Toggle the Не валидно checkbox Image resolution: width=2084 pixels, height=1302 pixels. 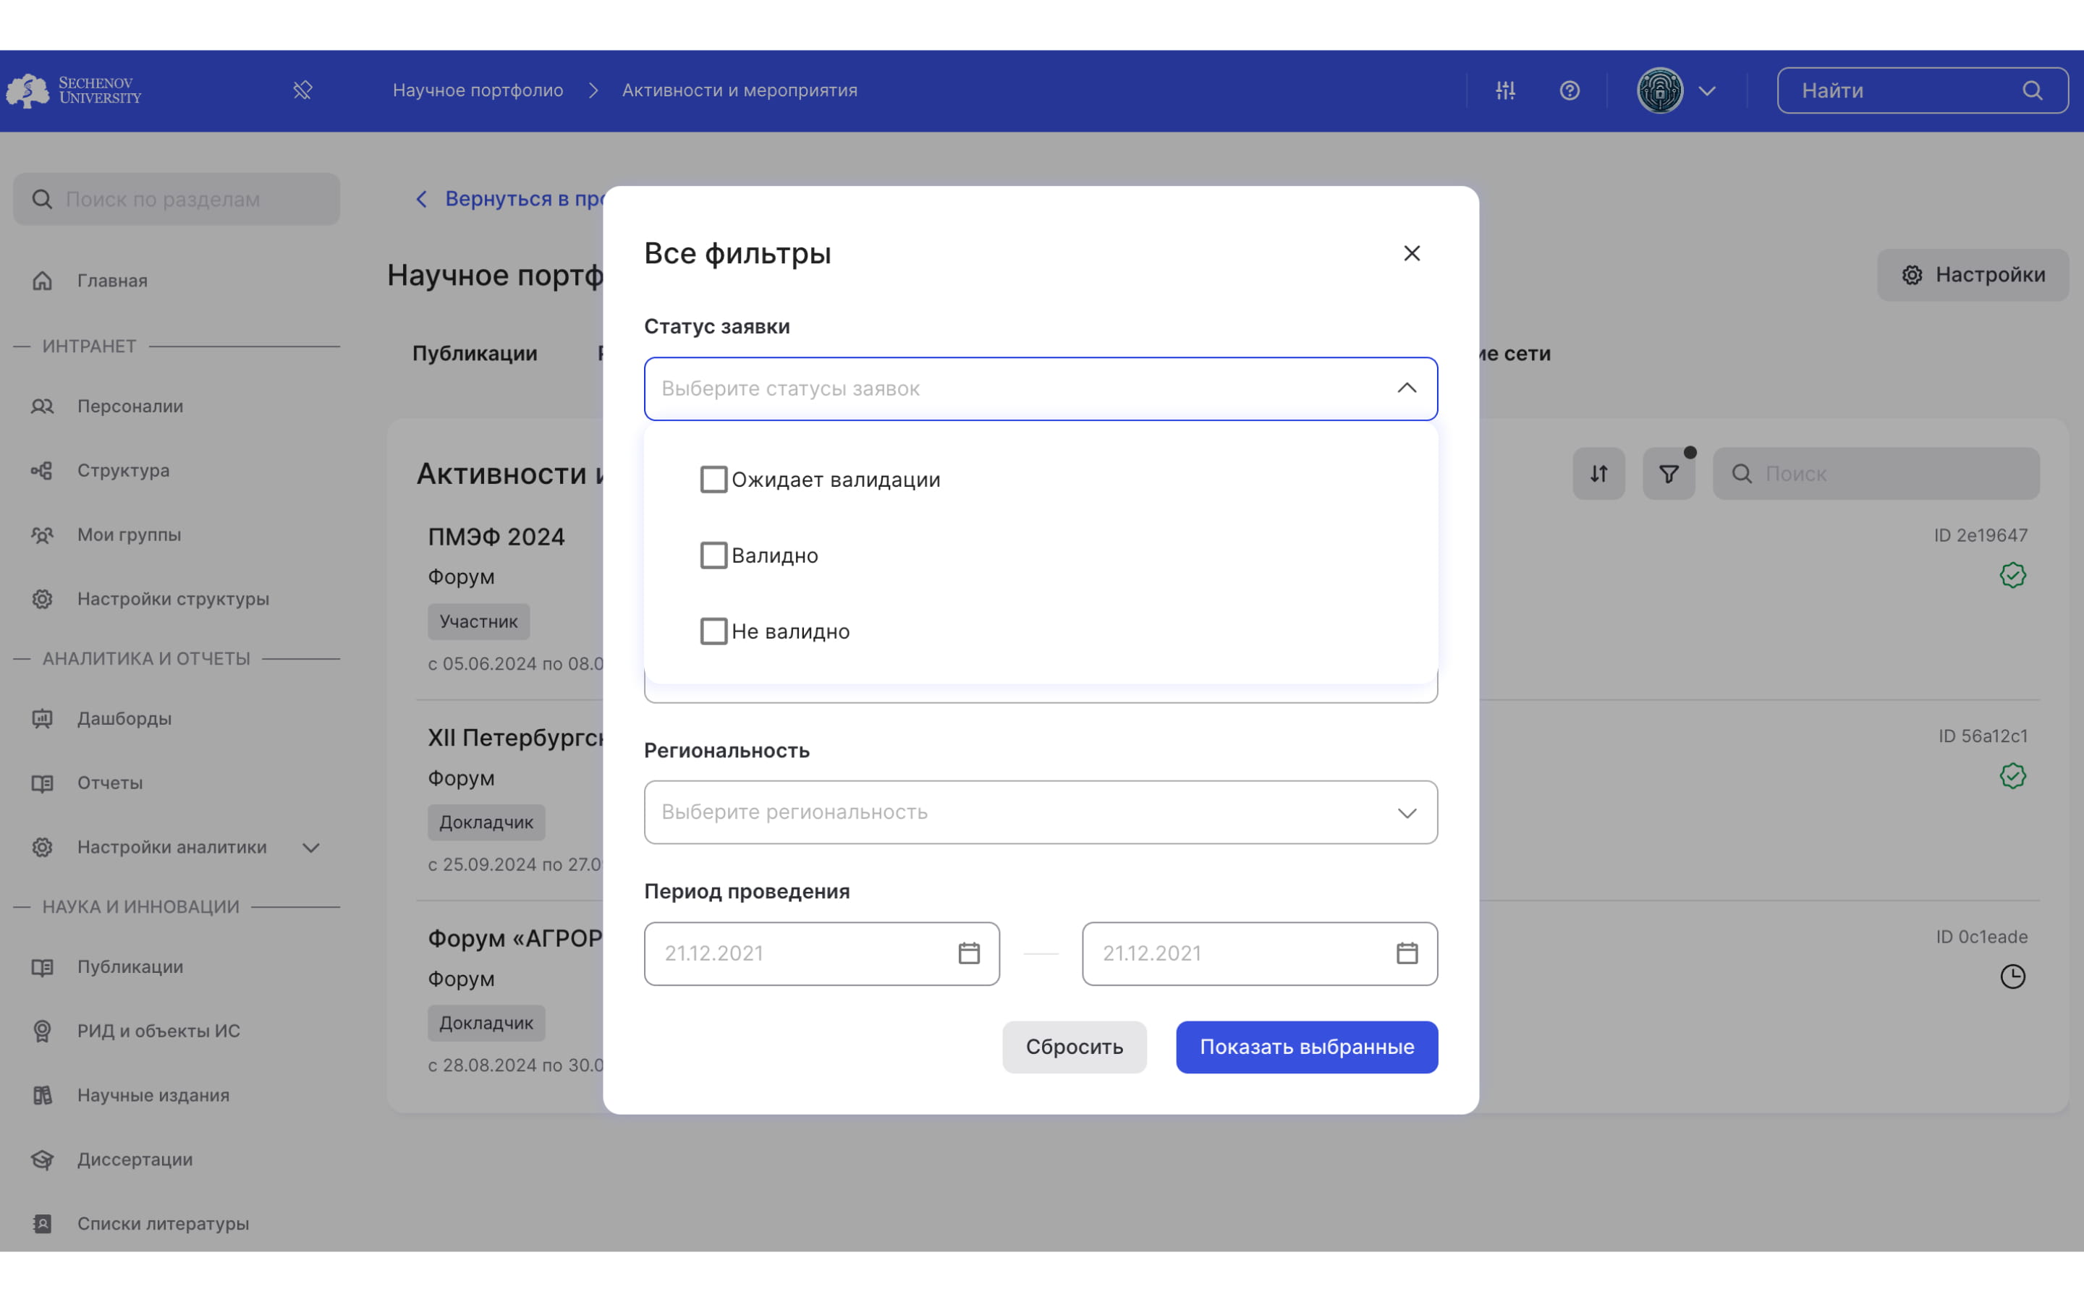coord(713,630)
